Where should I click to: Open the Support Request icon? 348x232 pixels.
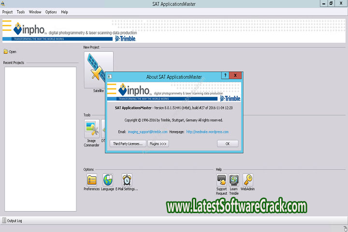click(x=222, y=180)
